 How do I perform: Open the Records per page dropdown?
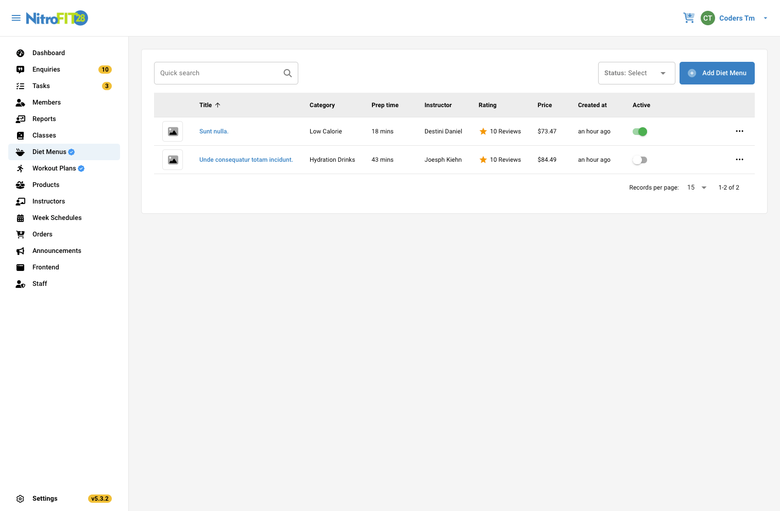point(696,188)
